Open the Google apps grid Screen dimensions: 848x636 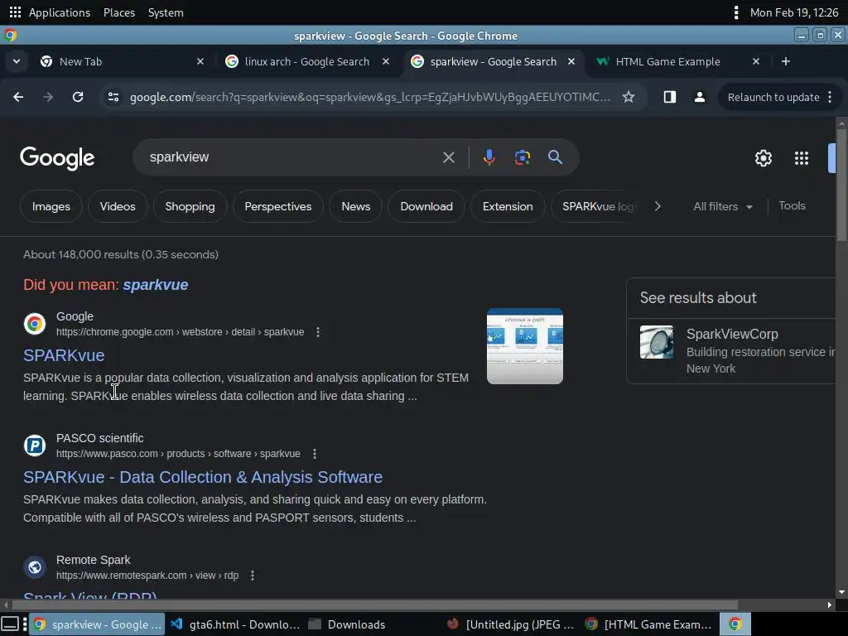click(801, 158)
